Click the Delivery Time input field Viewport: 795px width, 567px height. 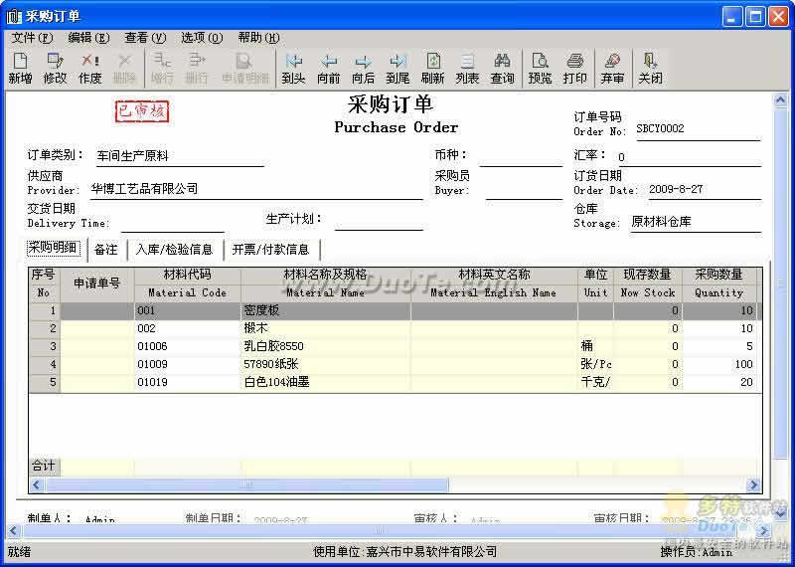[172, 223]
